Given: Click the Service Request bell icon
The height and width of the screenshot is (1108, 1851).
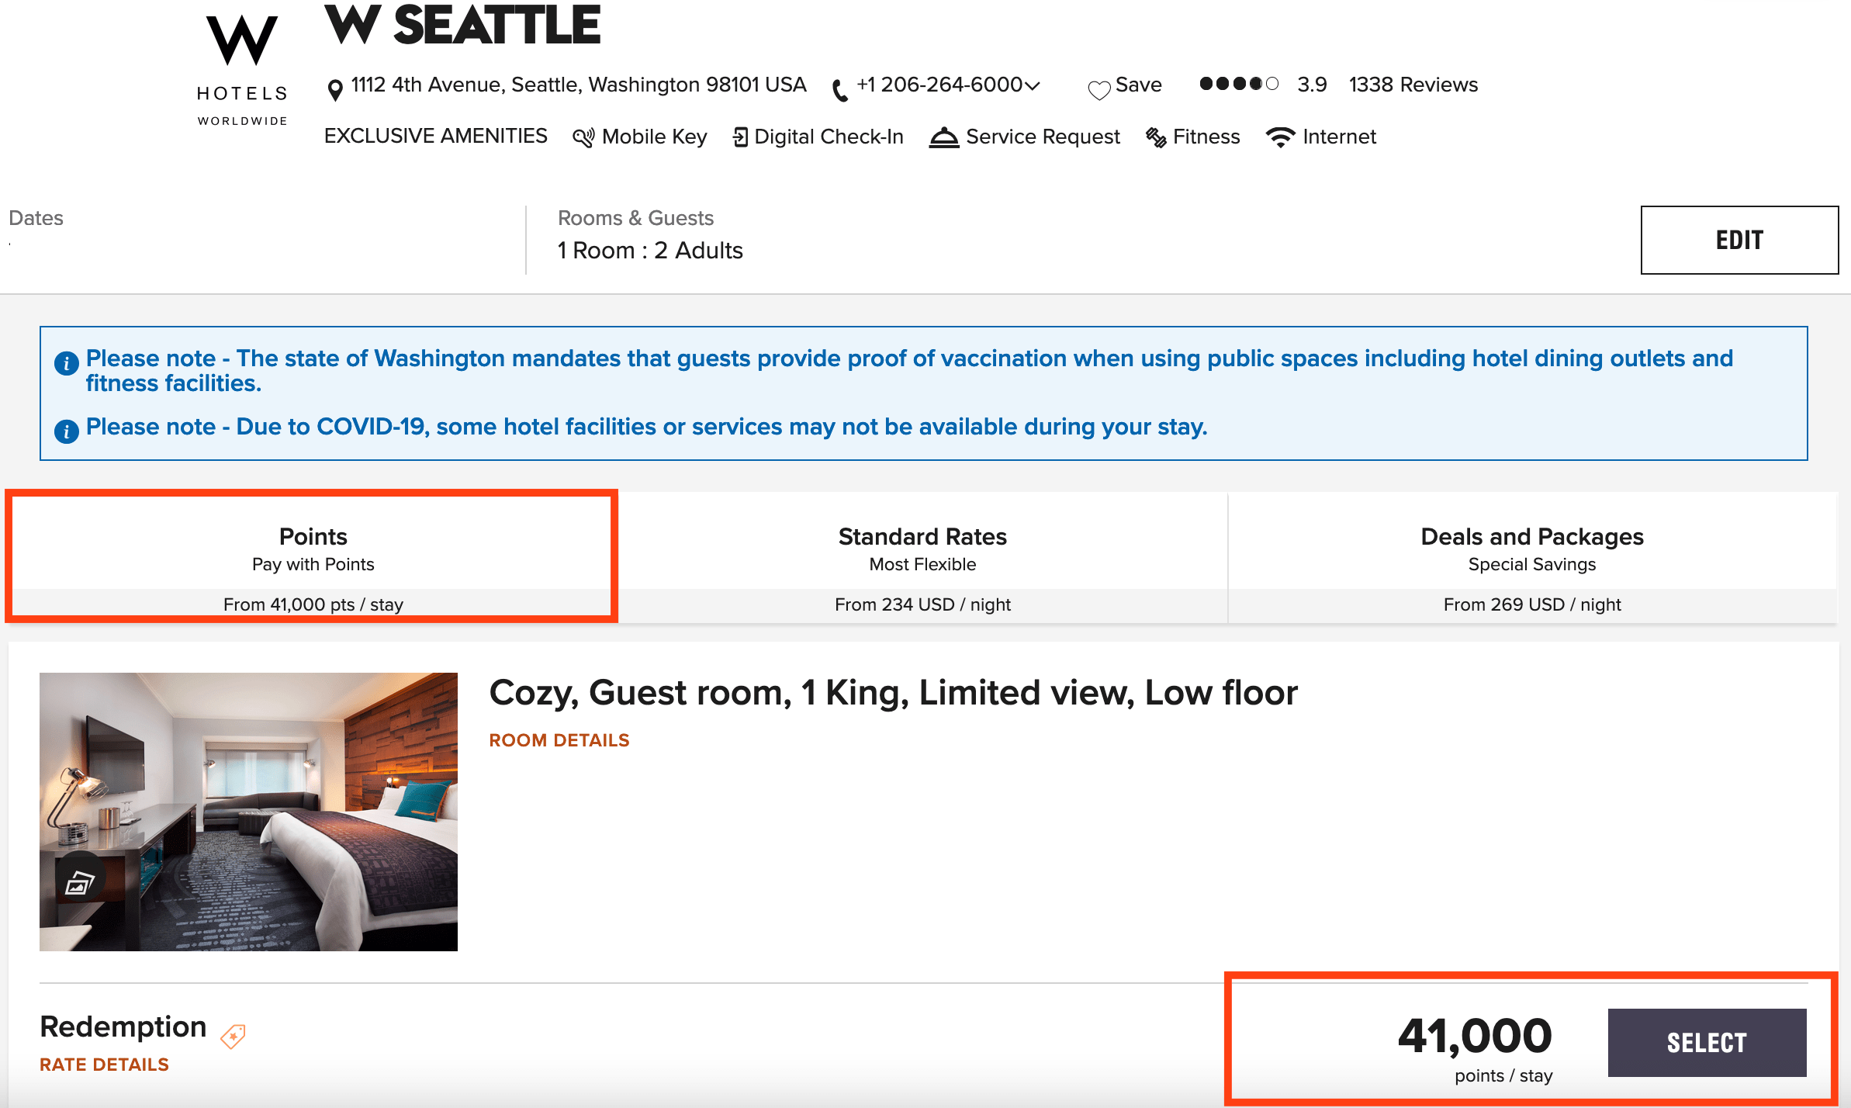Looking at the screenshot, I should (944, 137).
